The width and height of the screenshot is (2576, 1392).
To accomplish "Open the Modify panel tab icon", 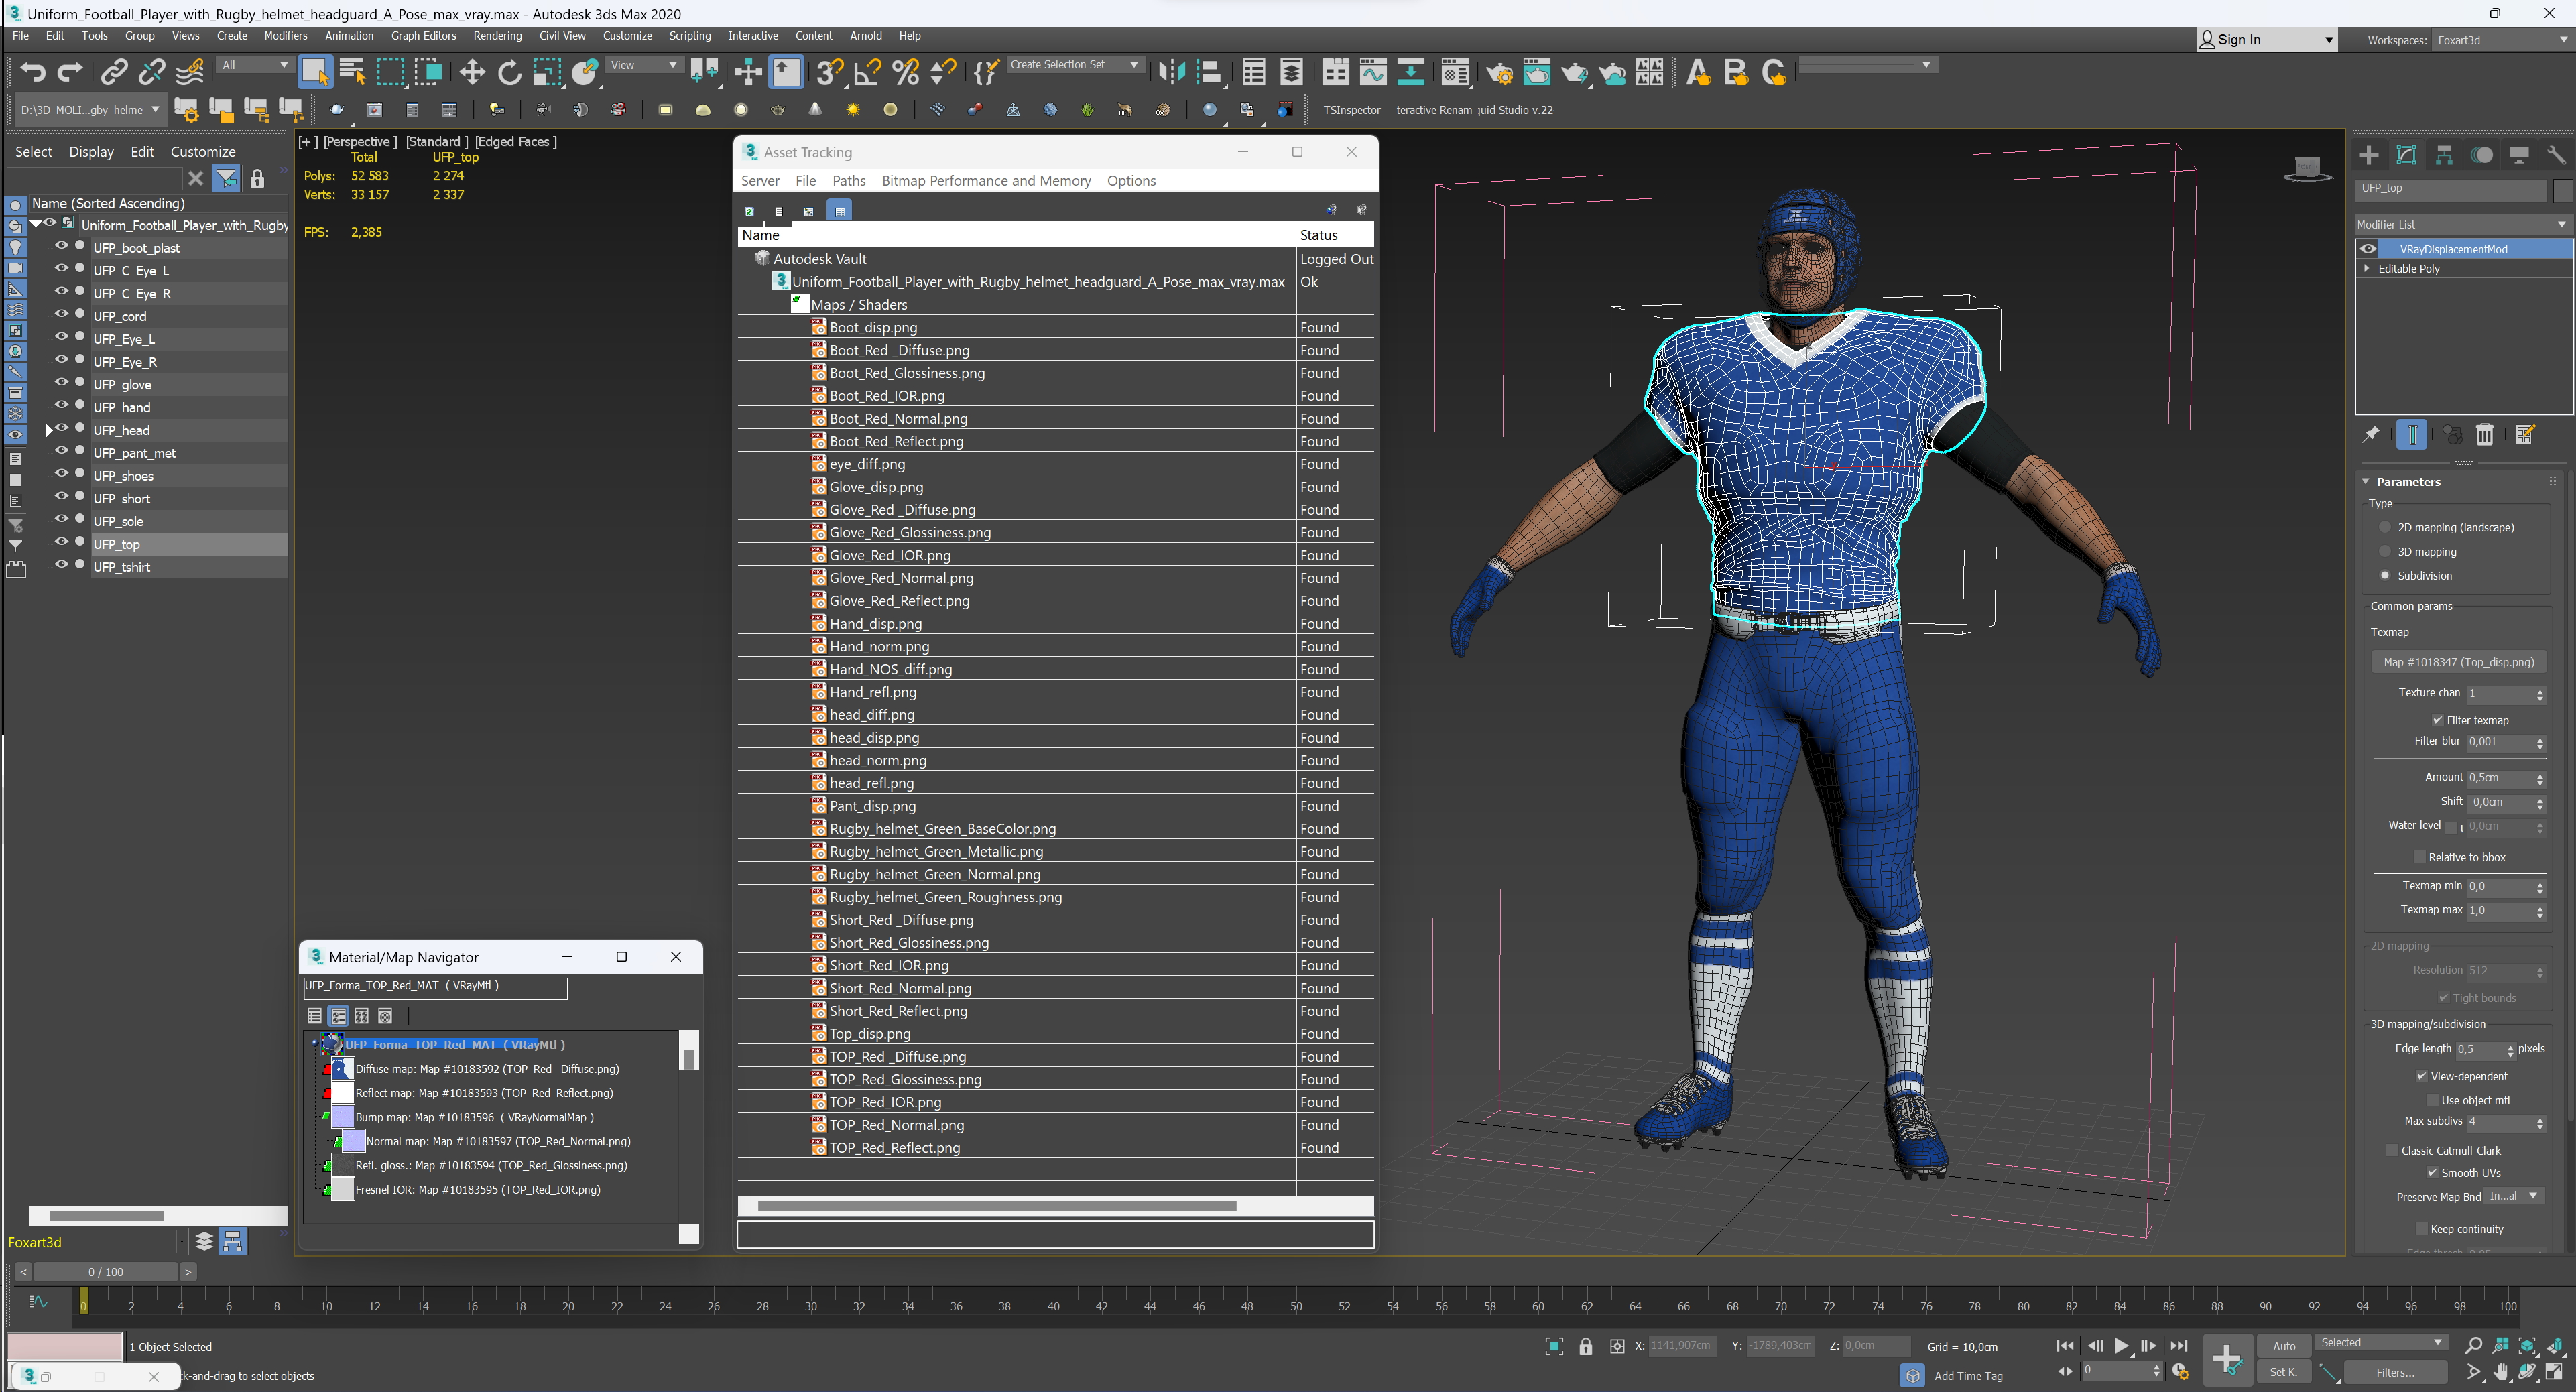I will [2406, 155].
